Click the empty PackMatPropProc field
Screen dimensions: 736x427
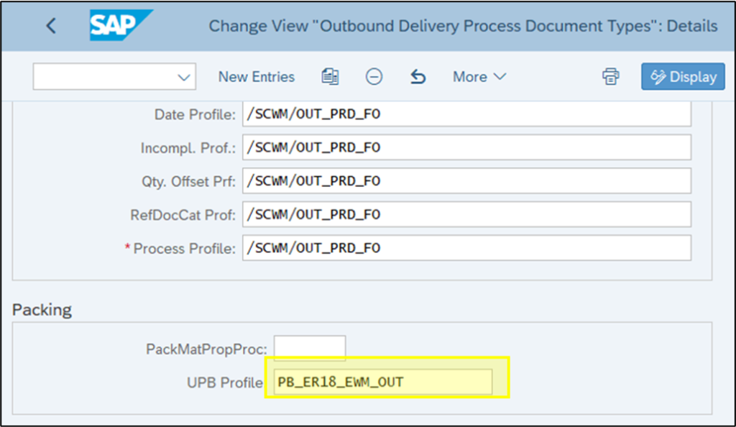[x=310, y=348]
